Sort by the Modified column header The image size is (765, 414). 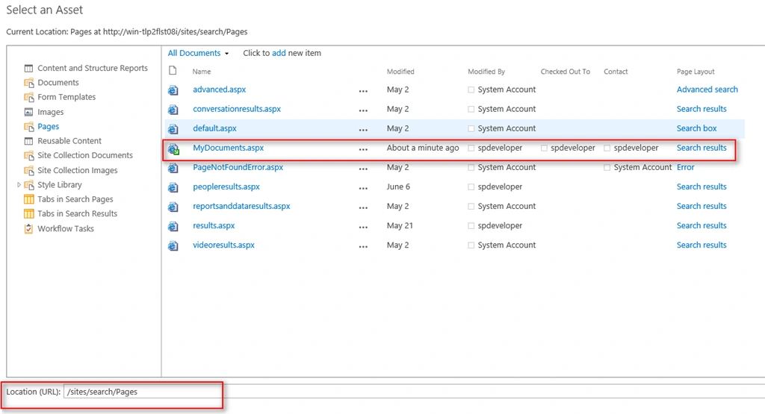pyautogui.click(x=400, y=72)
